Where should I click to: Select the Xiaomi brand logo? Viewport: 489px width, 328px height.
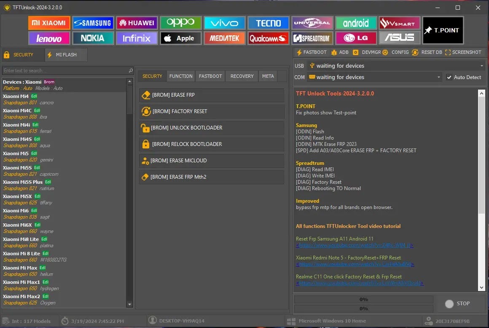point(49,23)
